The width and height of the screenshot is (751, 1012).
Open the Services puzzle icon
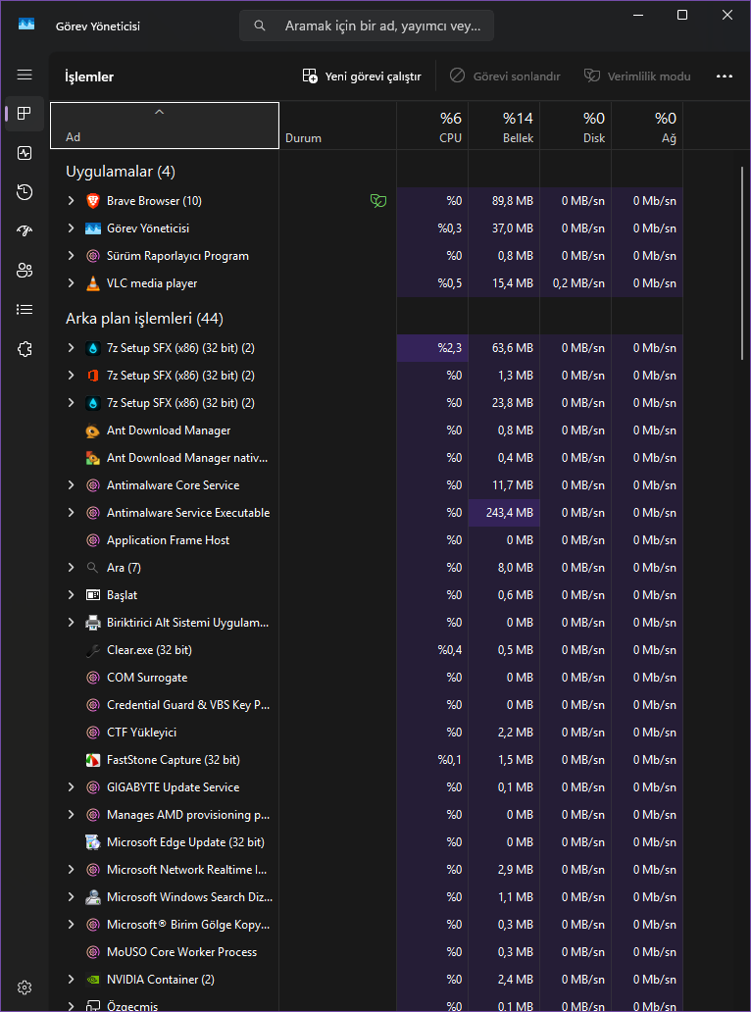click(25, 349)
